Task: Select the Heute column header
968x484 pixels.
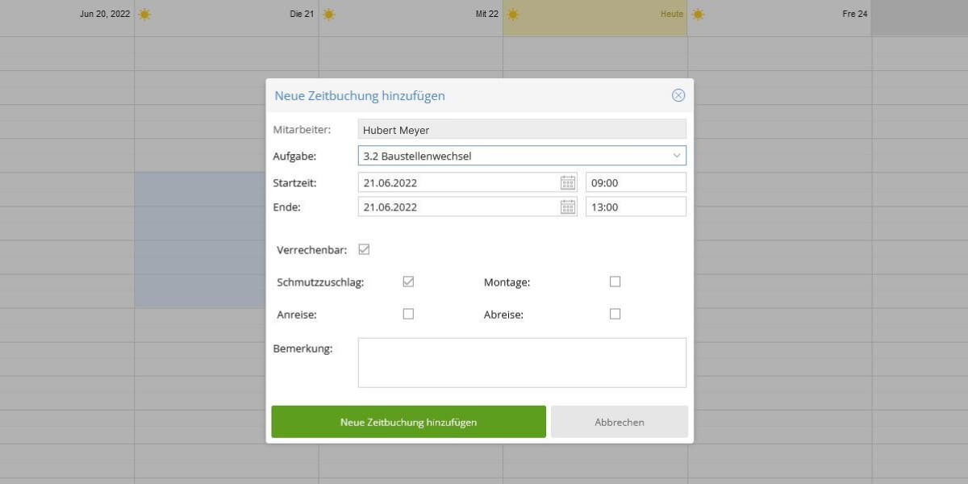Action: pyautogui.click(x=672, y=14)
